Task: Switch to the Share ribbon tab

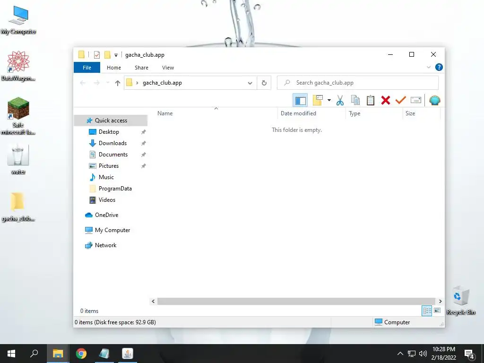Action: point(141,68)
